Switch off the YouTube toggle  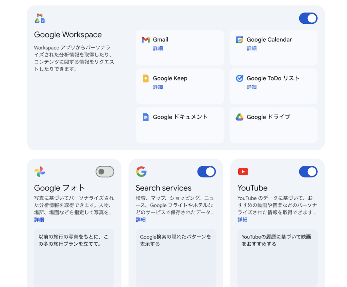click(x=308, y=172)
